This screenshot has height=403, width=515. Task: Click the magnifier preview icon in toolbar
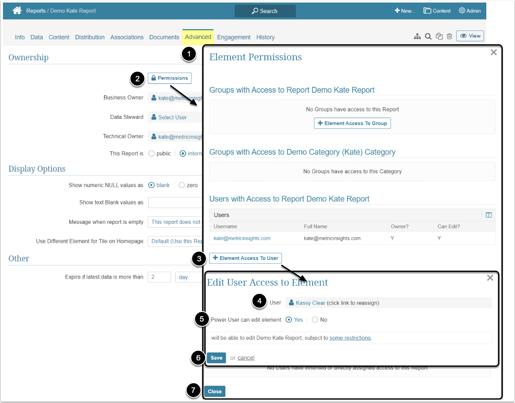[428, 37]
